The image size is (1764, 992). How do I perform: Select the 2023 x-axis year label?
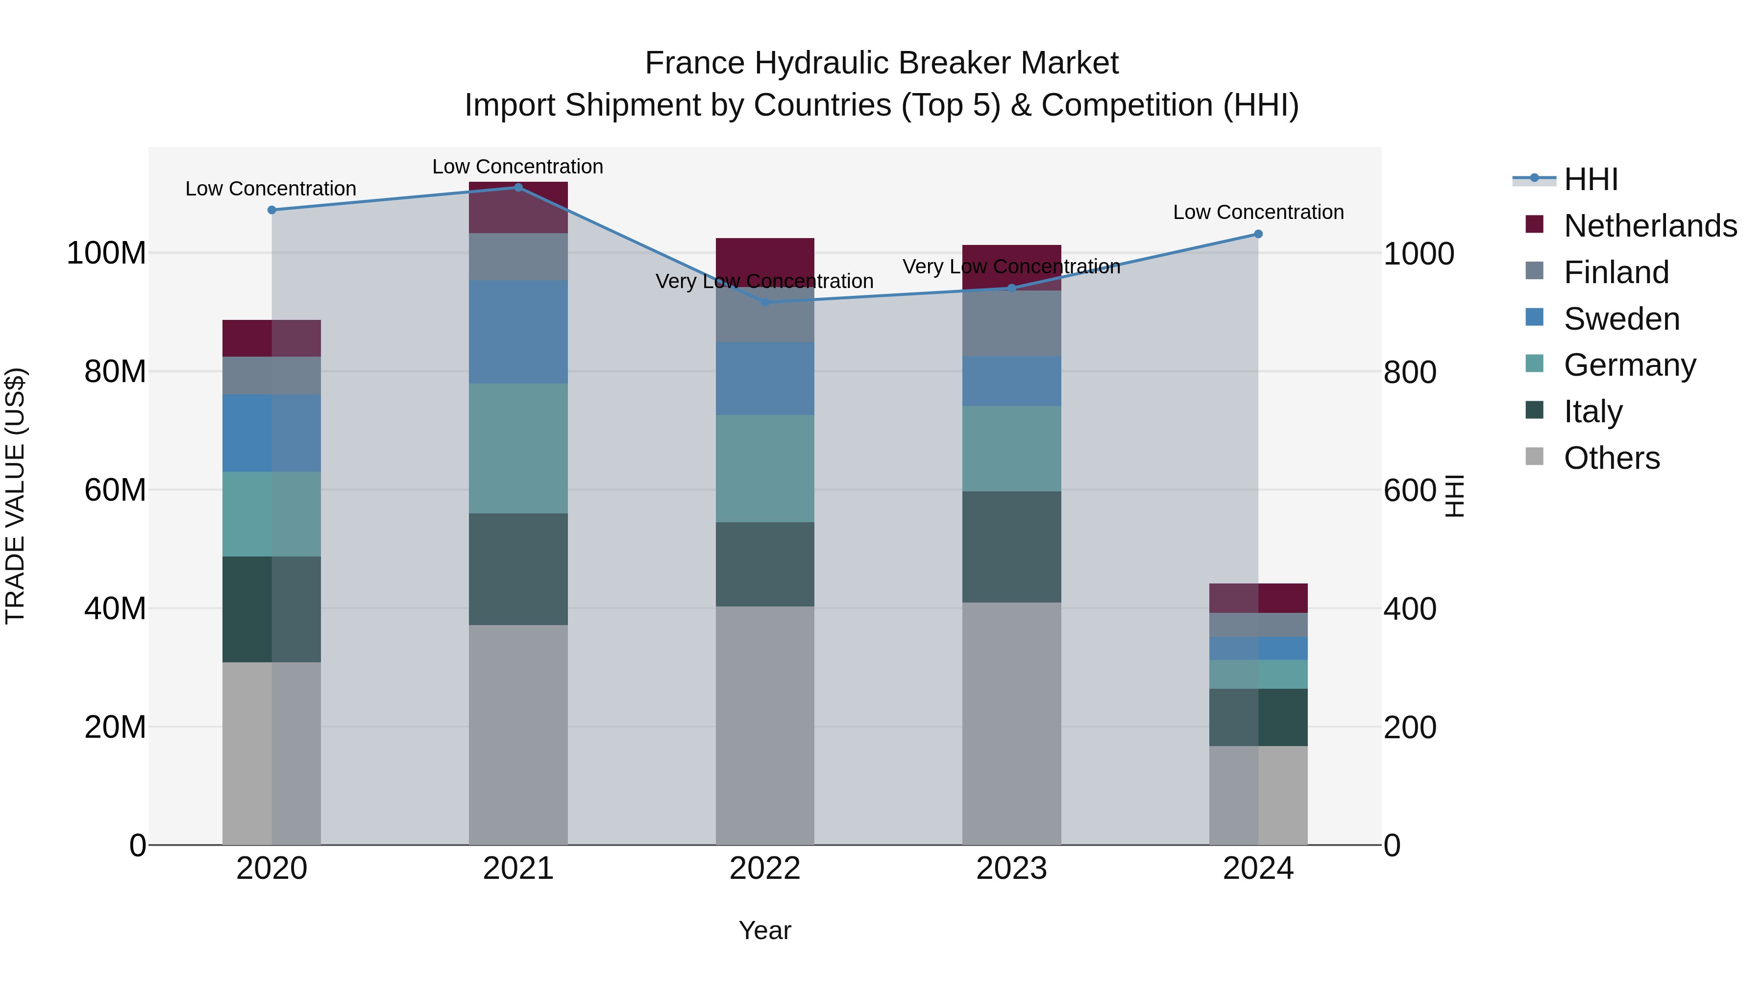1011,869
